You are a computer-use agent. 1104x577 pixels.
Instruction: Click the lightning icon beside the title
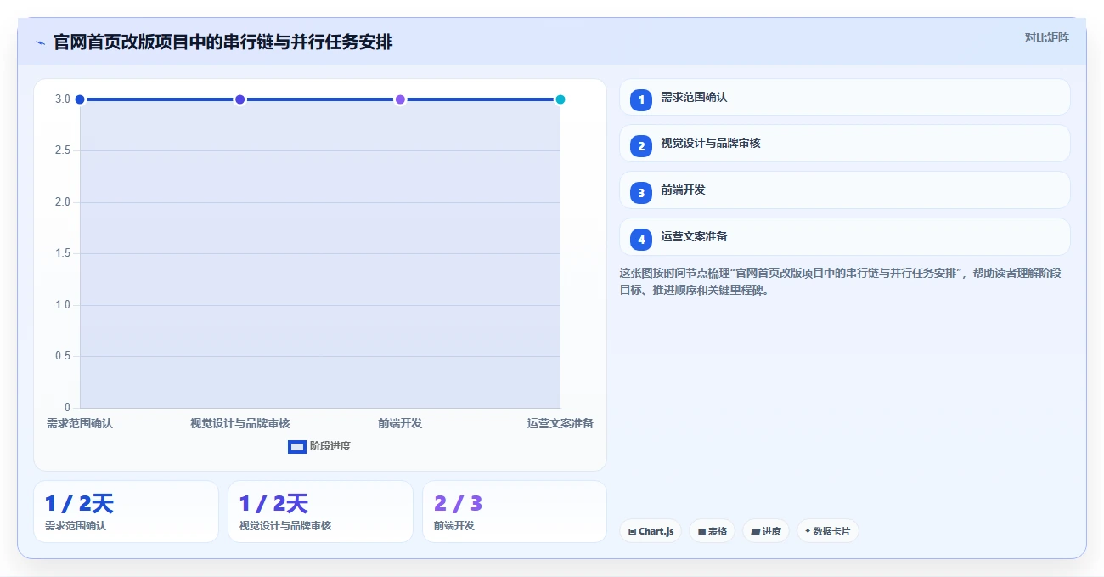[x=40, y=42]
